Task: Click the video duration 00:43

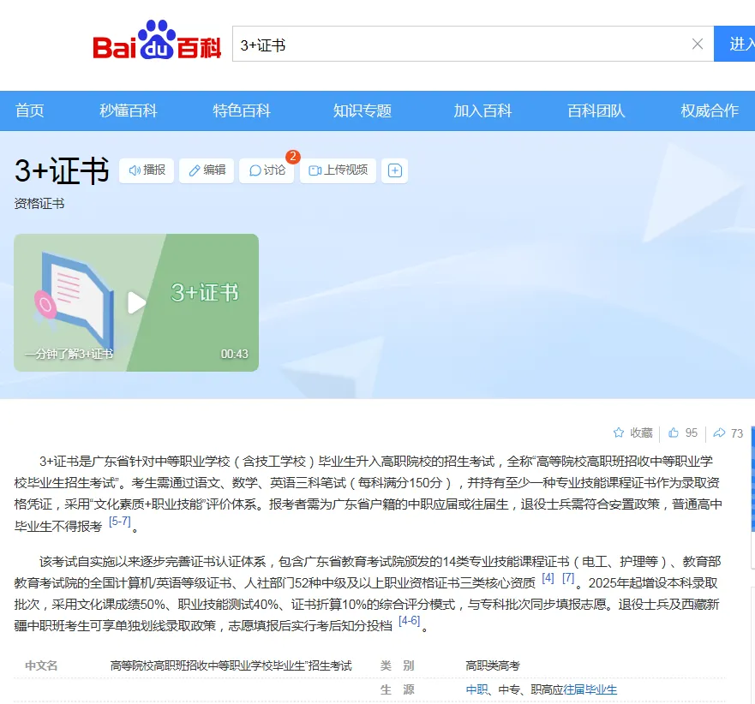Action: click(235, 355)
